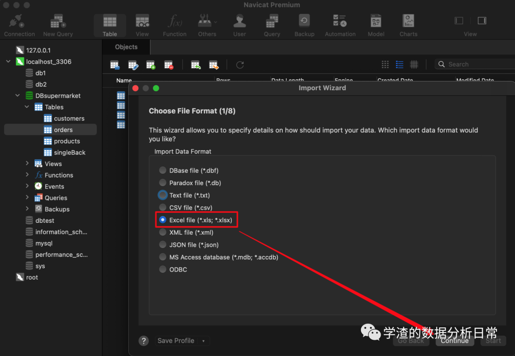515x356 pixels.
Task: Toggle the left sidebar pane icon
Action: click(x=459, y=21)
